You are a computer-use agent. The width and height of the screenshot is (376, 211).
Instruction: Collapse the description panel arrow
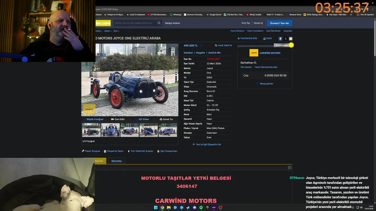pyautogui.click(x=290, y=168)
